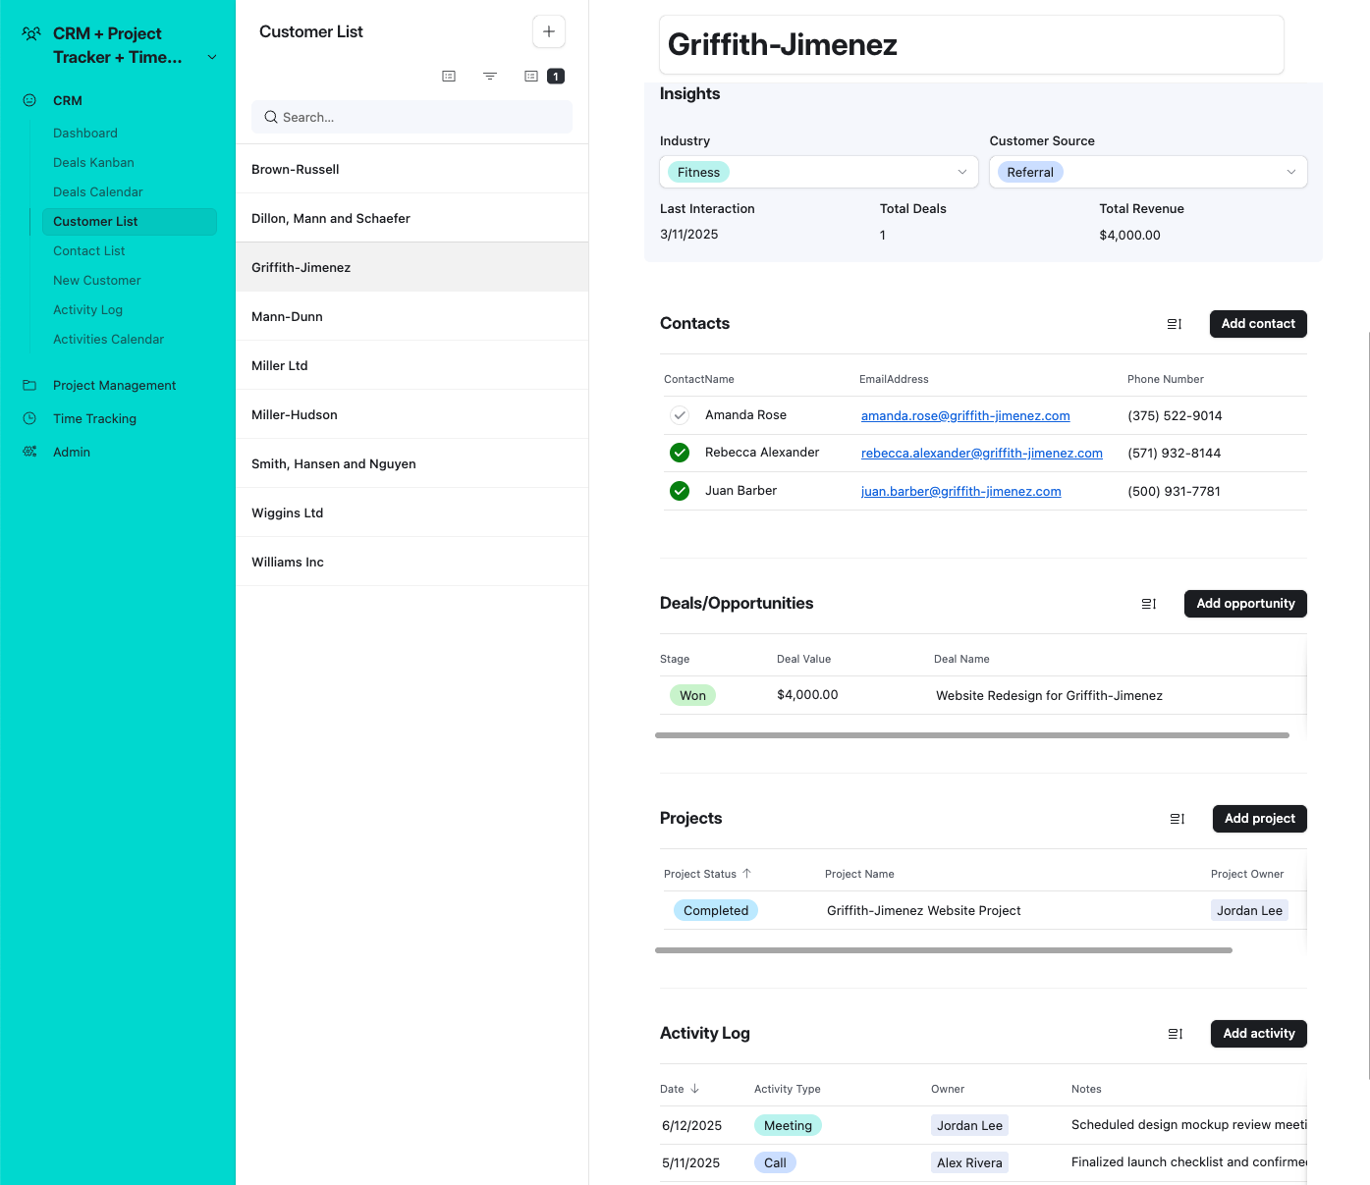Click the search magnifier in the Customer List
This screenshot has width=1370, height=1185.
point(271,117)
